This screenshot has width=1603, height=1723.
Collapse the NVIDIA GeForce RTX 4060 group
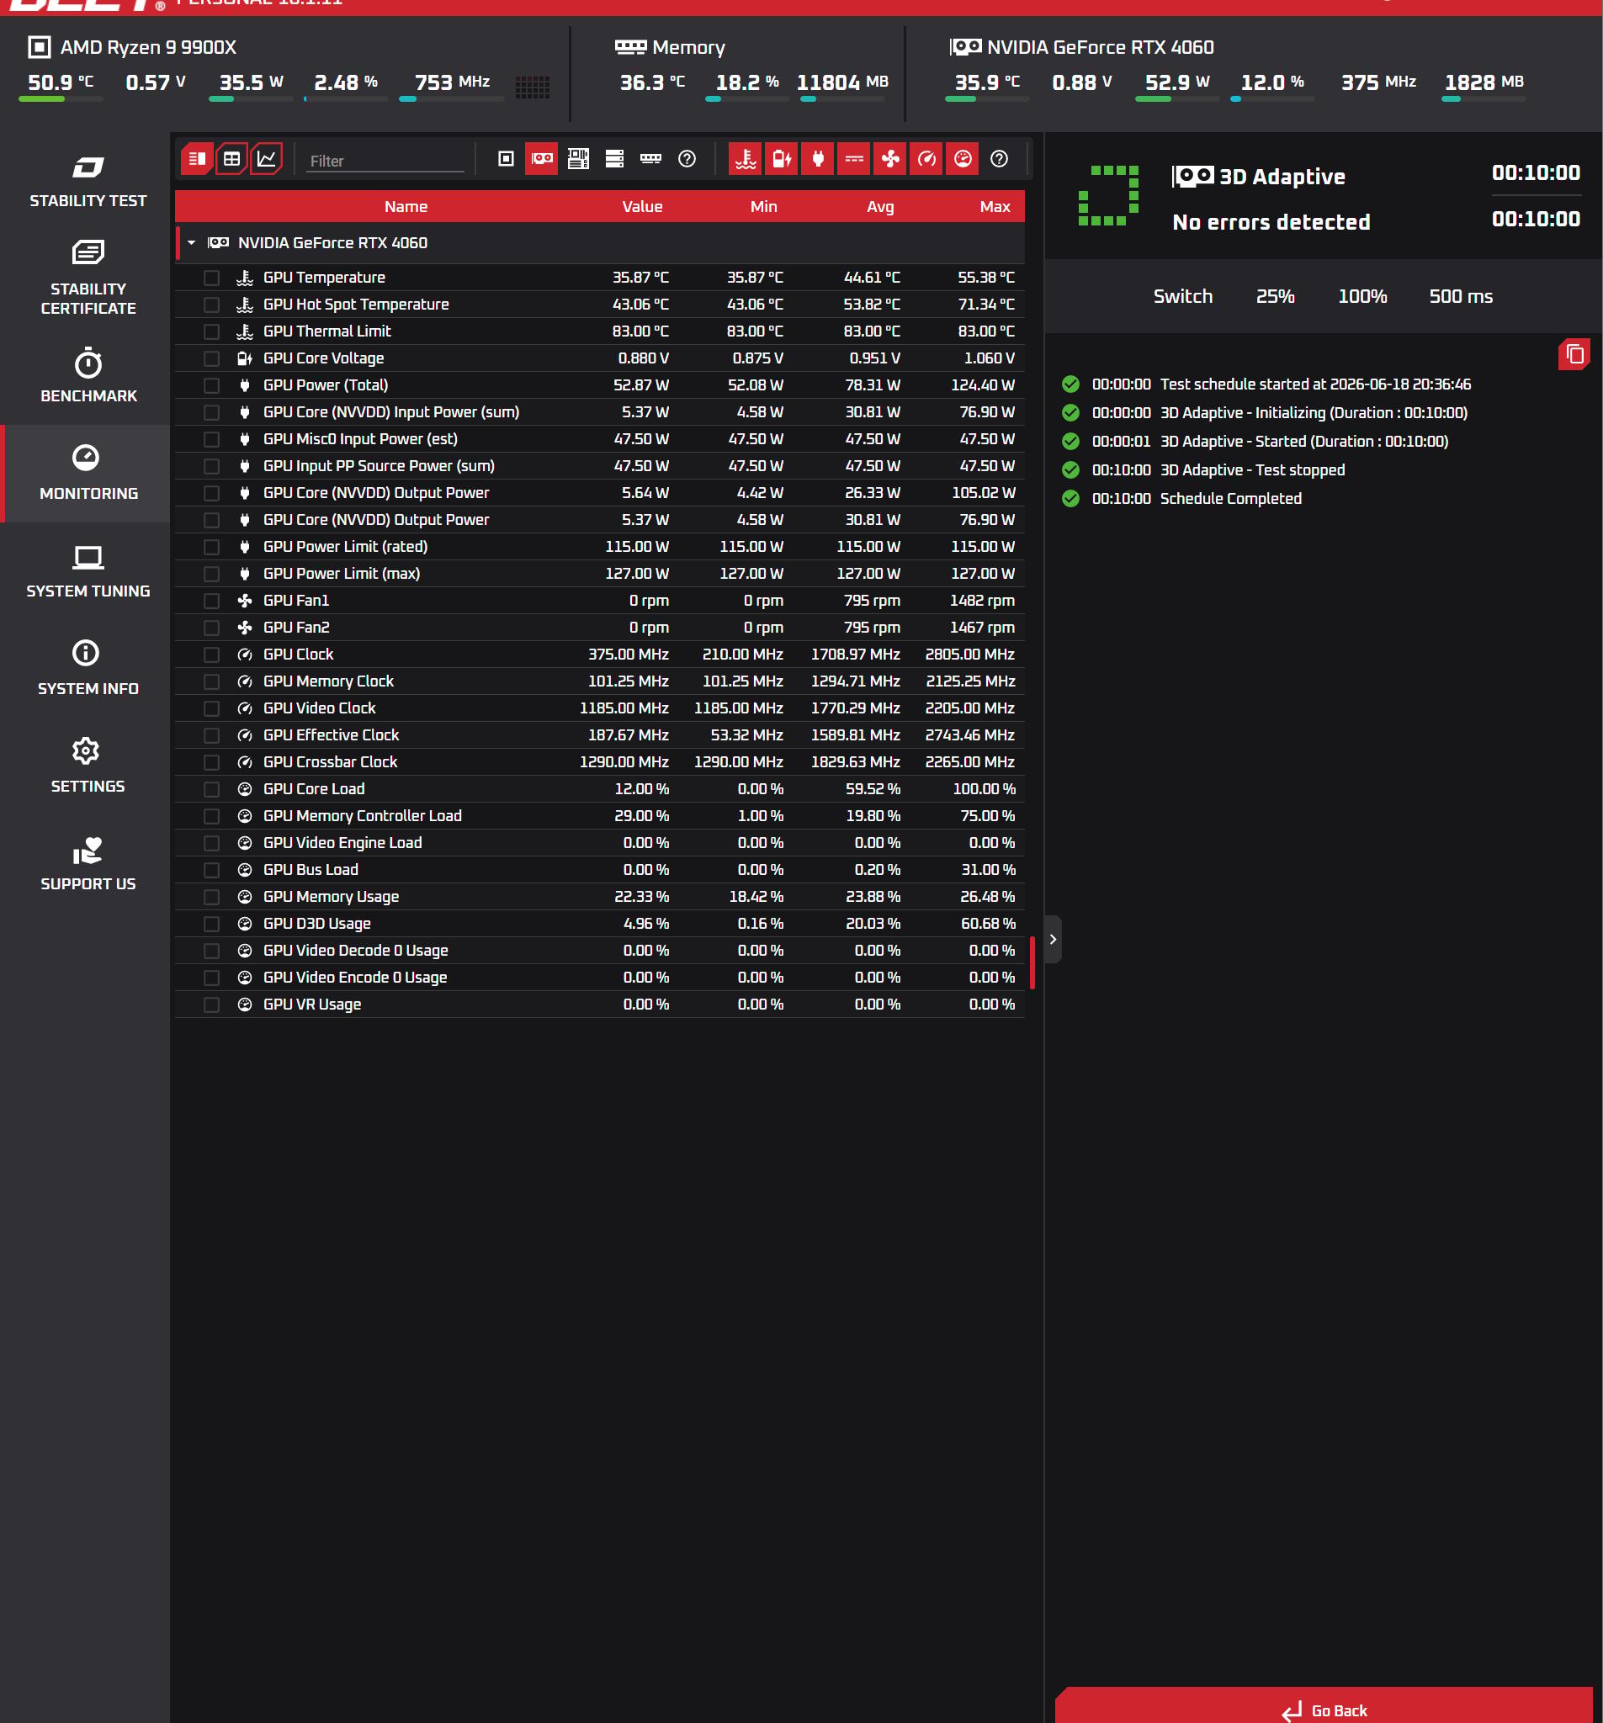[192, 243]
